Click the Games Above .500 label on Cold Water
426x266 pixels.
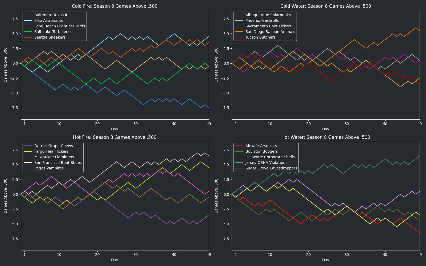pyautogui.click(x=216, y=65)
